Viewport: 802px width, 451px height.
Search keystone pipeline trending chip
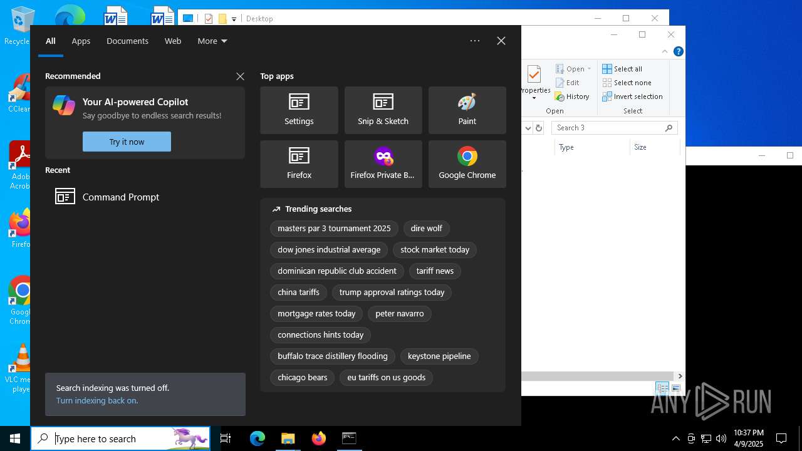click(x=439, y=356)
